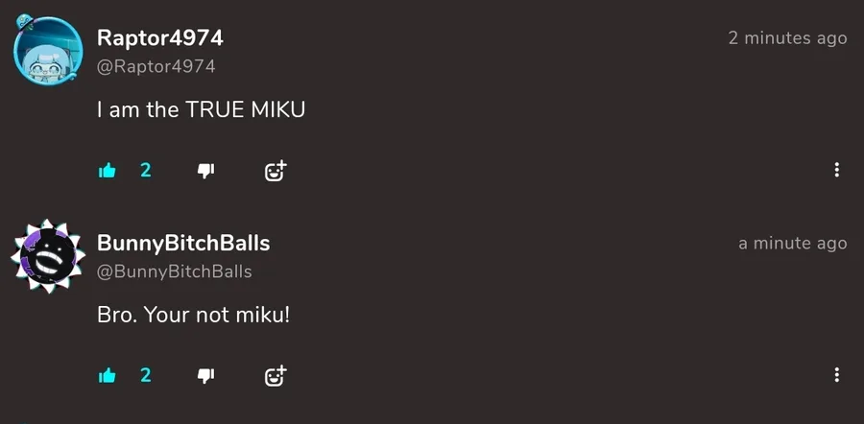
Task: Click the Raptor4974 display name
Action: point(160,37)
